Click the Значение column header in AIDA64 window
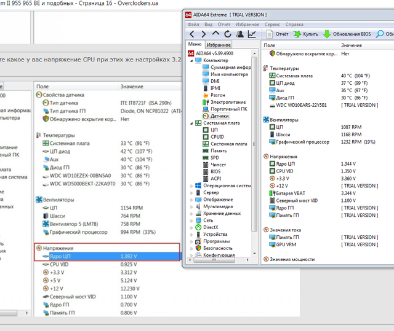Viewport: 394px width, 331px height. point(366,45)
